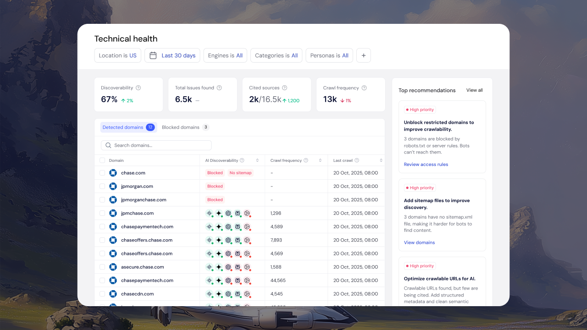Click the Blocked badge in the chase.com row

tap(215, 173)
